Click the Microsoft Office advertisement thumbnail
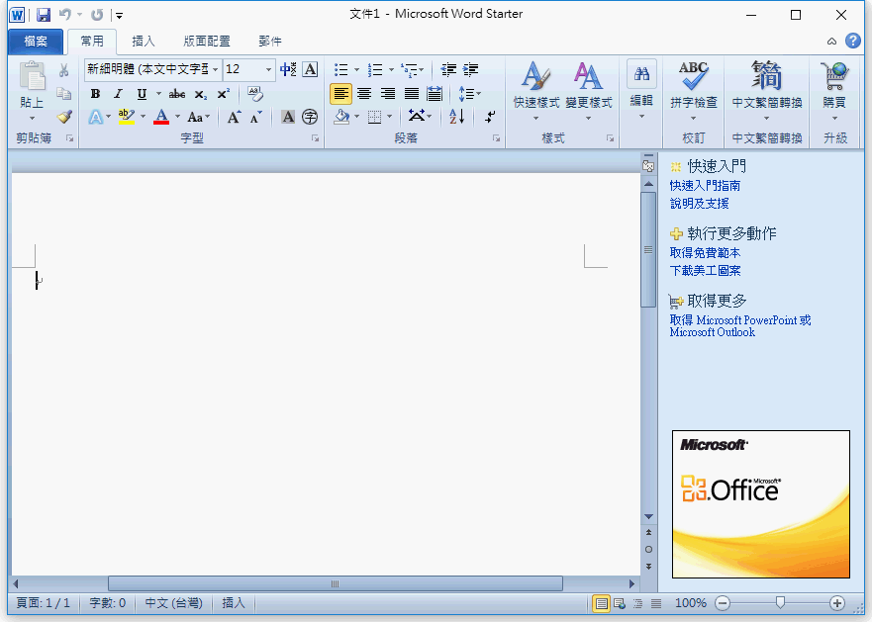The height and width of the screenshot is (622, 872). pyautogui.click(x=761, y=504)
